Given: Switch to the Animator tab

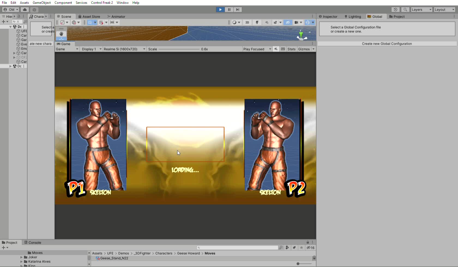Looking at the screenshot, I should pyautogui.click(x=116, y=17).
